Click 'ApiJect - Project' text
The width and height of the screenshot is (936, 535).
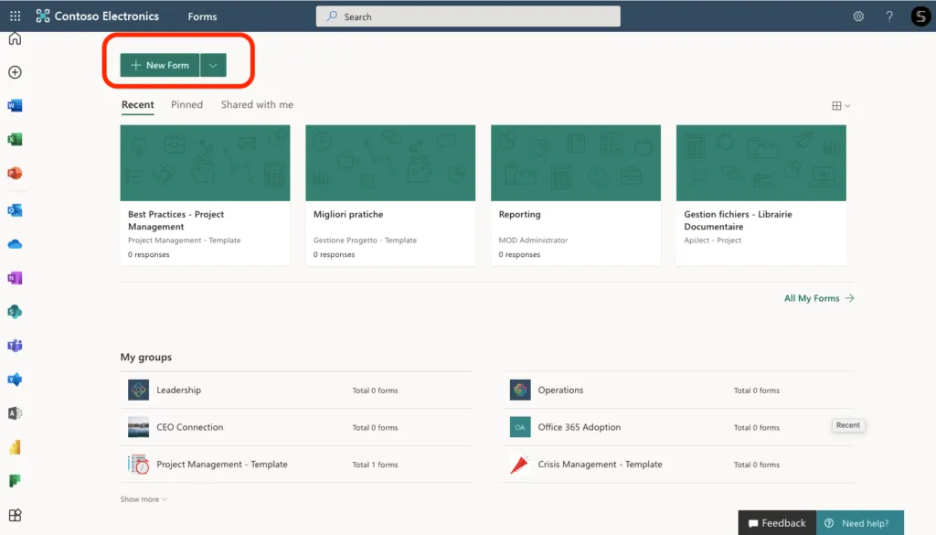click(713, 240)
